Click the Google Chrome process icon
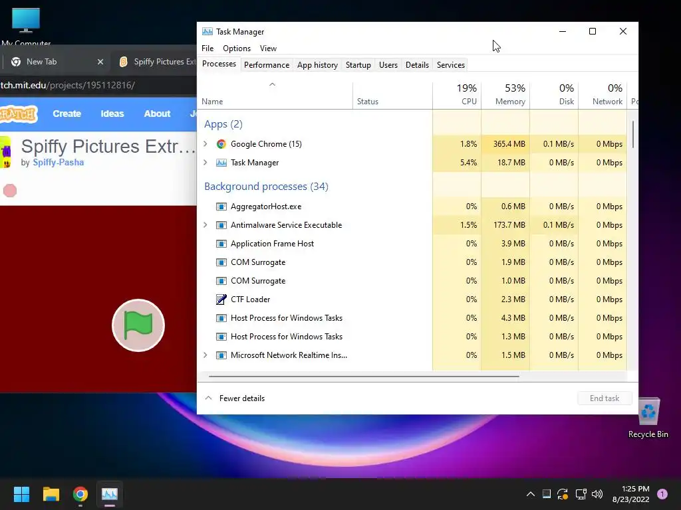The image size is (681, 510). (x=221, y=144)
